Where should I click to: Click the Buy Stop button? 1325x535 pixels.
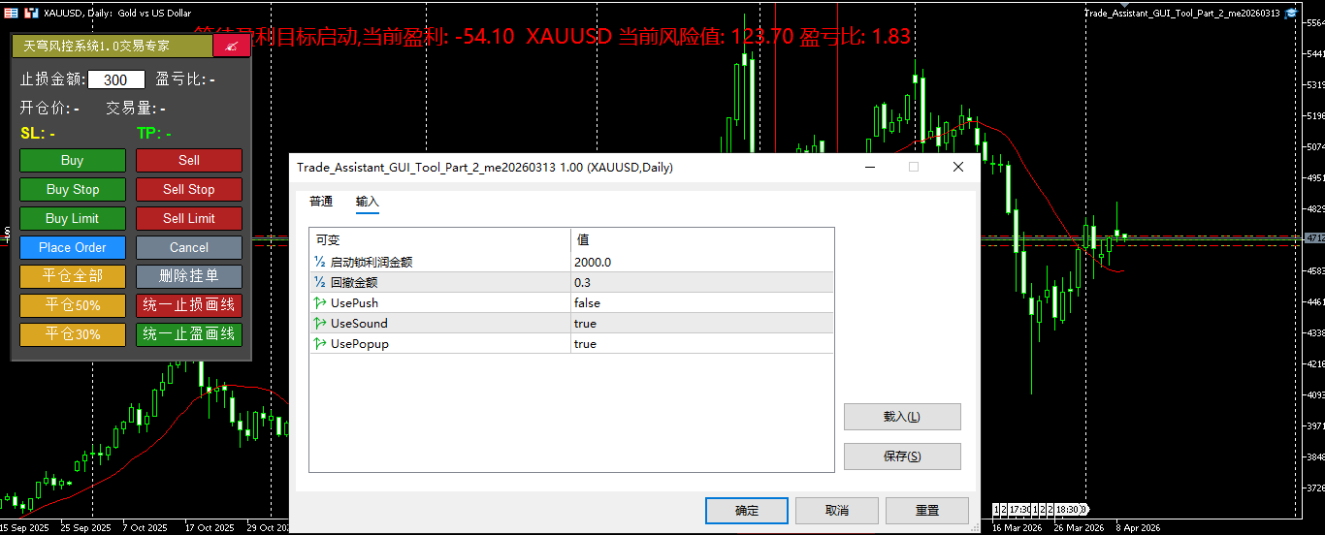tap(73, 190)
